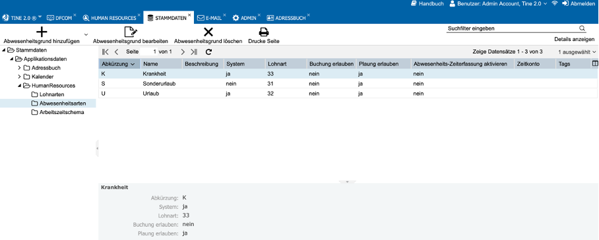The width and height of the screenshot is (599, 240).
Task: Click the Wi-Fi connection status icon
Action: point(555,3)
